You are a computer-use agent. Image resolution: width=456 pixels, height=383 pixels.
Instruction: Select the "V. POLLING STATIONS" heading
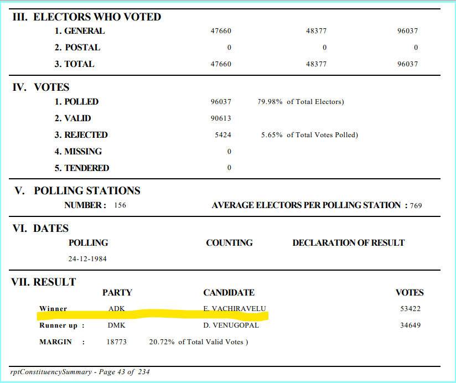point(77,191)
